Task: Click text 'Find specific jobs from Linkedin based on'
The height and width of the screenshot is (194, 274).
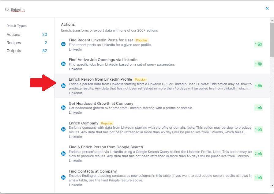Action: click(x=99, y=64)
